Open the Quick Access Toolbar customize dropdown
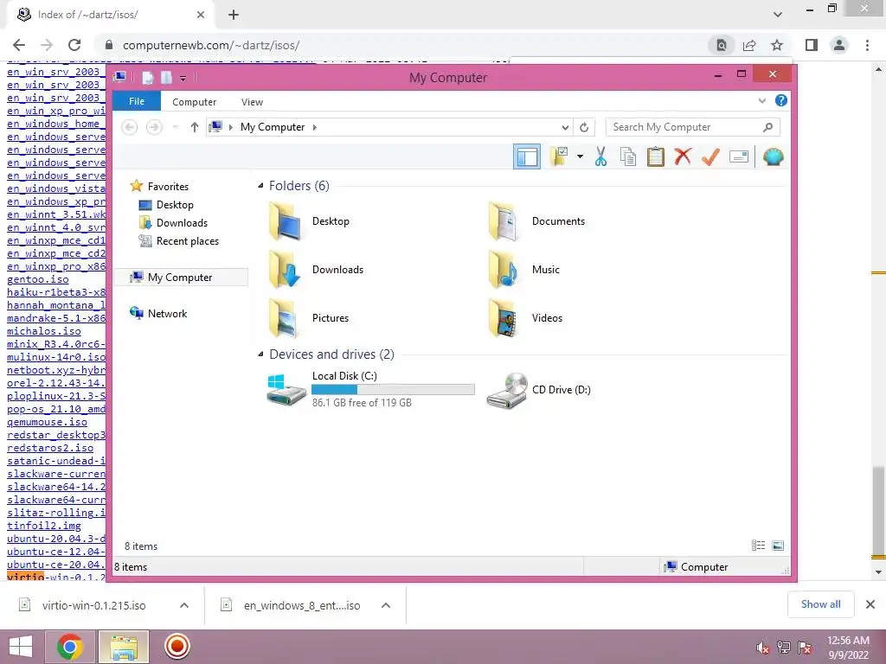This screenshot has width=886, height=664. [x=183, y=78]
